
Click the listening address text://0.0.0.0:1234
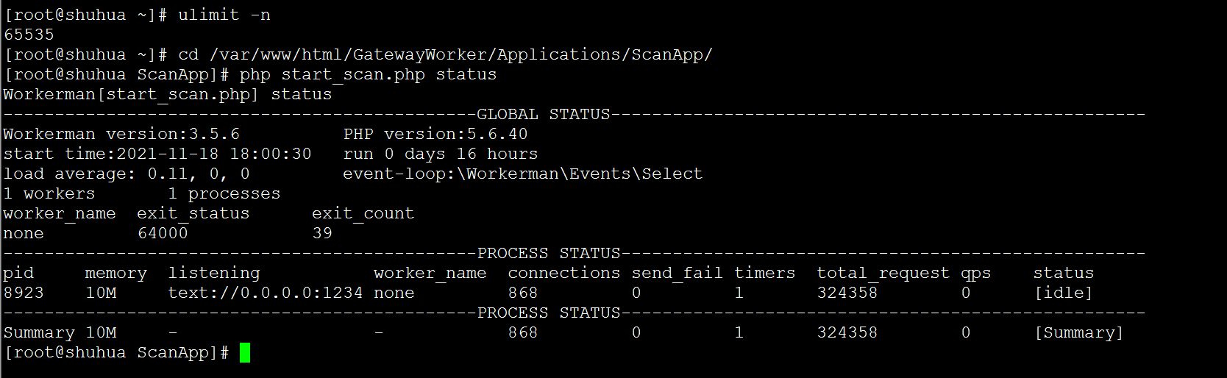pyautogui.click(x=266, y=293)
